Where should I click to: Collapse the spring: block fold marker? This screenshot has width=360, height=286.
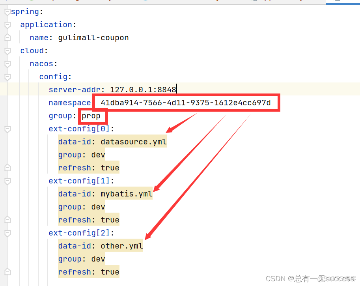7,12
